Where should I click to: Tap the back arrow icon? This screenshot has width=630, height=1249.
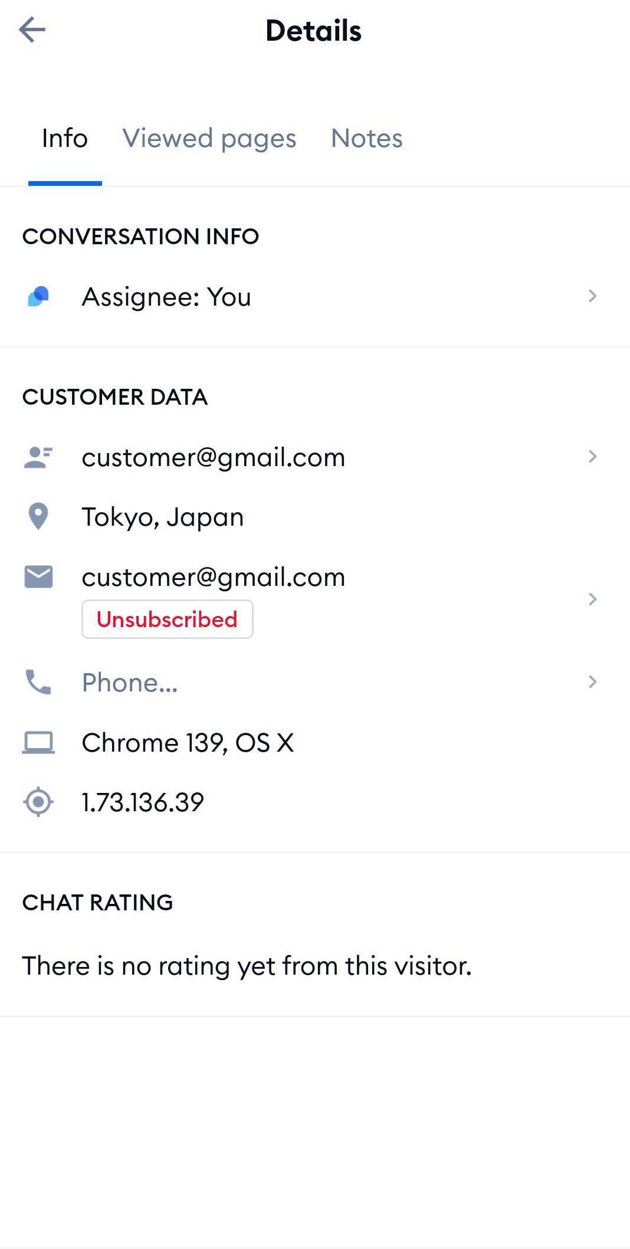[x=32, y=30]
